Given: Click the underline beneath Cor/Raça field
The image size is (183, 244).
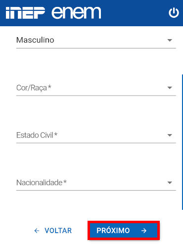Looking at the screenshot, I should click(96, 96).
